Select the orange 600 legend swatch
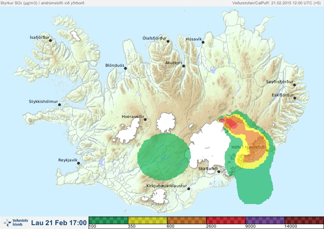The height and width of the screenshot is (229, 324). [187, 220]
